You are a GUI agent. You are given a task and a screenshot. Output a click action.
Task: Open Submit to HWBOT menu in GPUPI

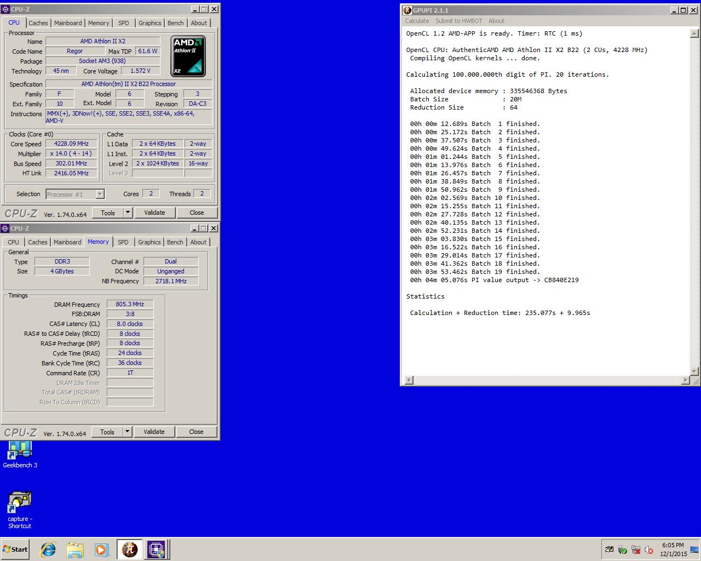tap(459, 21)
